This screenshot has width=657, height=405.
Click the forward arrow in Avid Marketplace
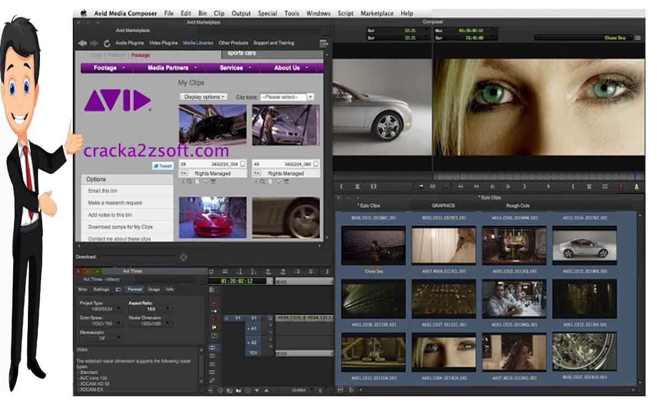[x=94, y=43]
